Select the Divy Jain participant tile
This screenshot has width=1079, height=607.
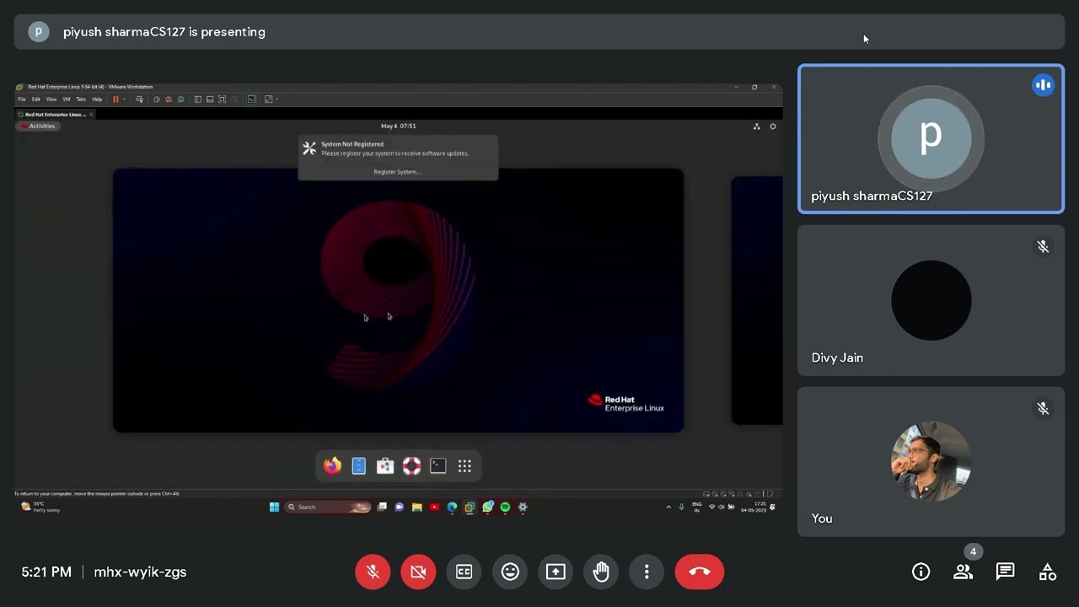click(x=931, y=300)
